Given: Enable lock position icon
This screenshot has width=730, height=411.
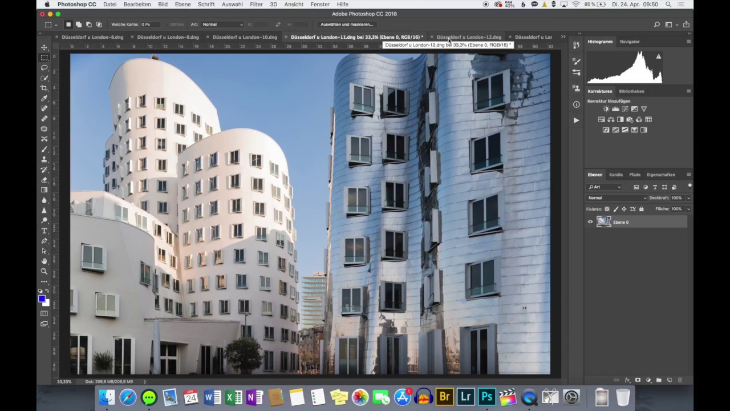Looking at the screenshot, I should pos(624,209).
